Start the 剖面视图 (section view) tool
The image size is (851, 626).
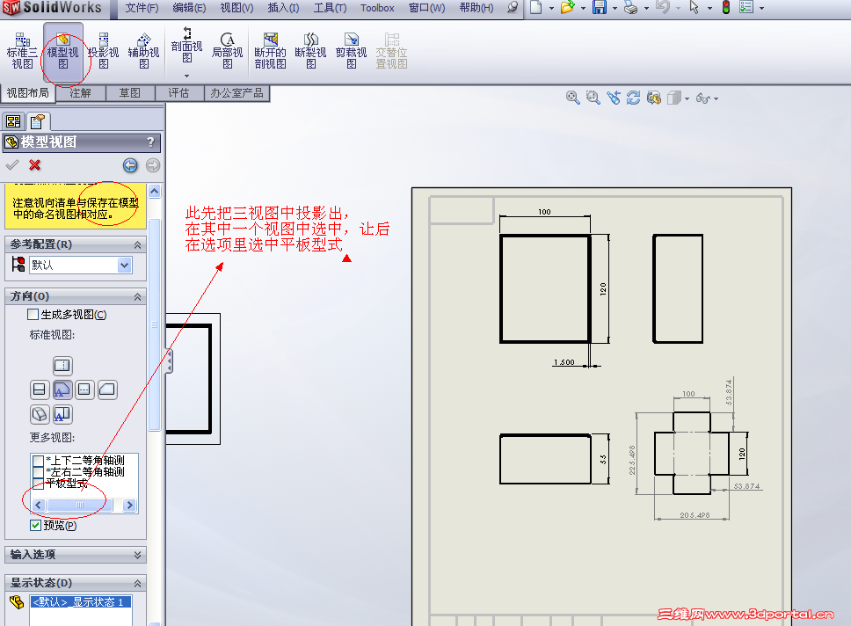pyautogui.click(x=186, y=45)
